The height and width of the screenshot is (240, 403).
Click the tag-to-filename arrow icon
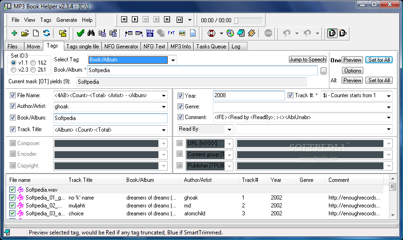point(139,33)
